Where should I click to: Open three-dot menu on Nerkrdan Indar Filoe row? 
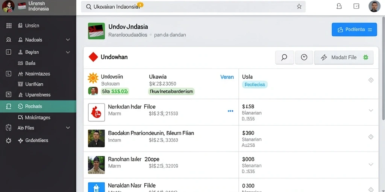(x=230, y=111)
